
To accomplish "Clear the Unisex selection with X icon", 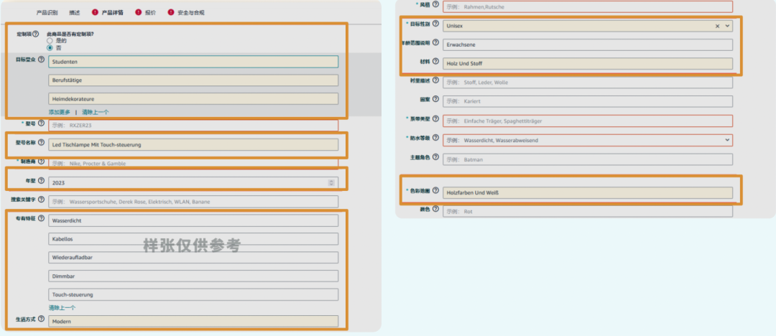I will coord(717,26).
